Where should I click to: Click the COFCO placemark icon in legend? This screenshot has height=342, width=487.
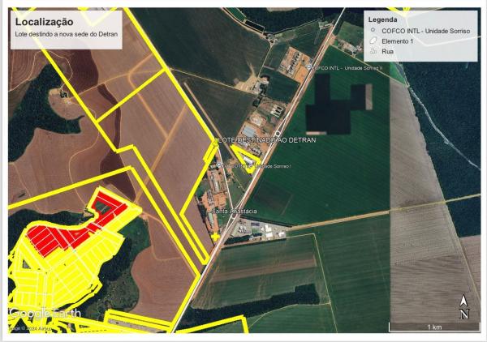coord(373,30)
